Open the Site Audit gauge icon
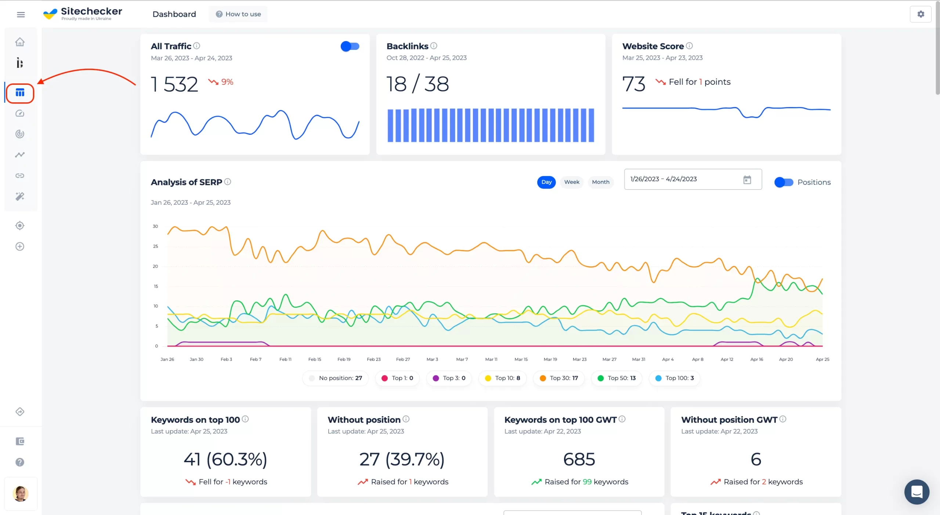The image size is (940, 515). pyautogui.click(x=20, y=113)
